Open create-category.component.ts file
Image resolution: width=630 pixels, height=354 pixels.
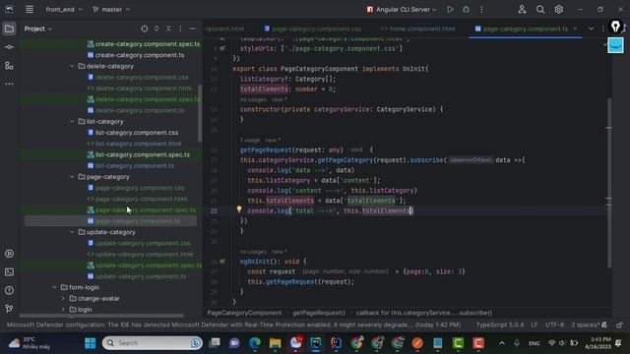(140, 55)
